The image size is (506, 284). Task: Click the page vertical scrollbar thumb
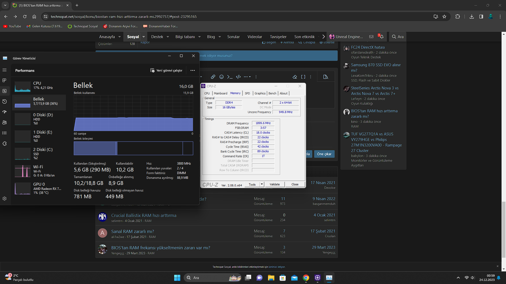pos(504,230)
